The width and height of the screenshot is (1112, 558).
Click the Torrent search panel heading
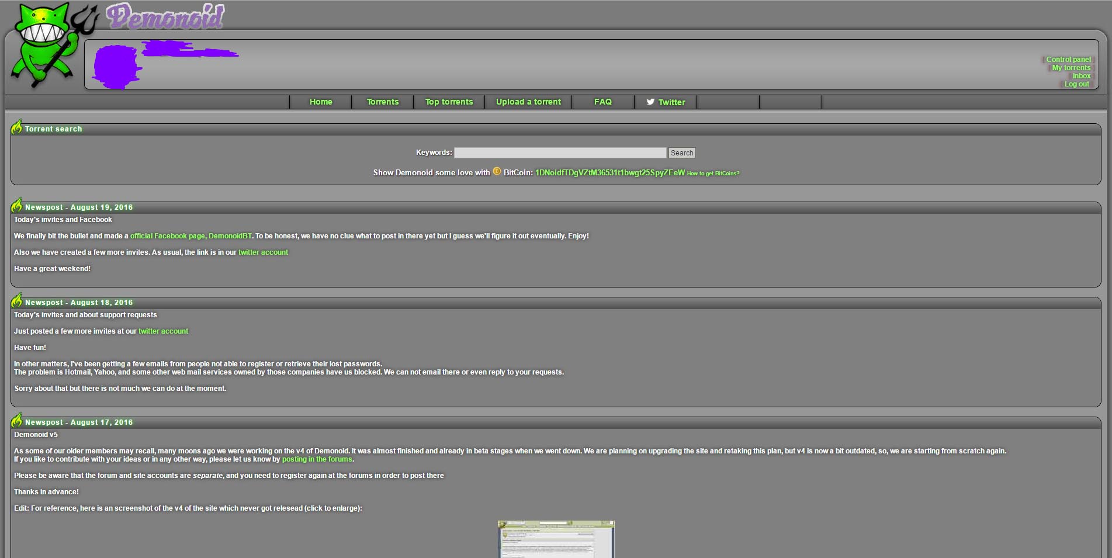tap(54, 129)
